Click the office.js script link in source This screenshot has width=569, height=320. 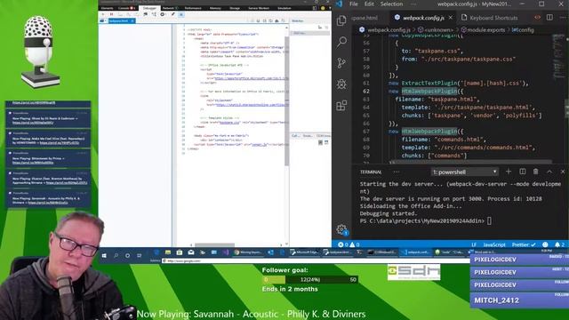[251, 78]
